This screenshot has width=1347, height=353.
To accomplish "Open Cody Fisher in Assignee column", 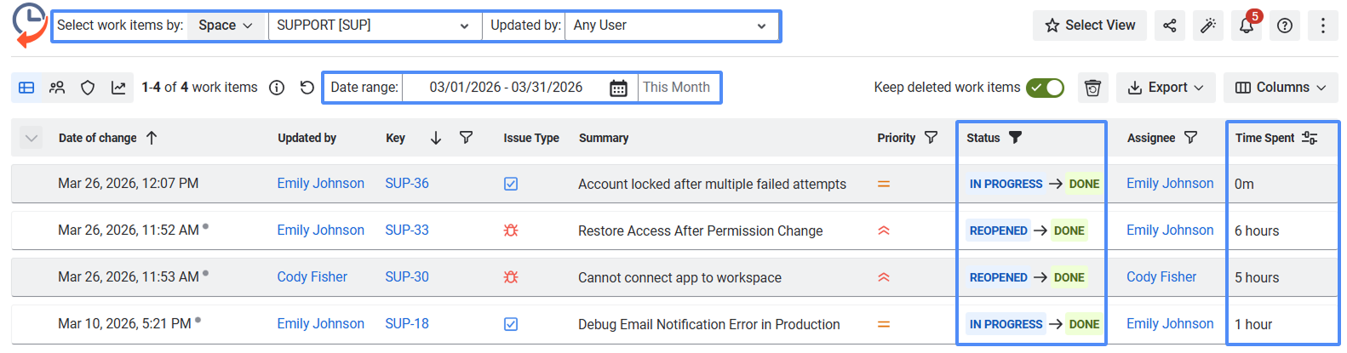I will click(1161, 277).
